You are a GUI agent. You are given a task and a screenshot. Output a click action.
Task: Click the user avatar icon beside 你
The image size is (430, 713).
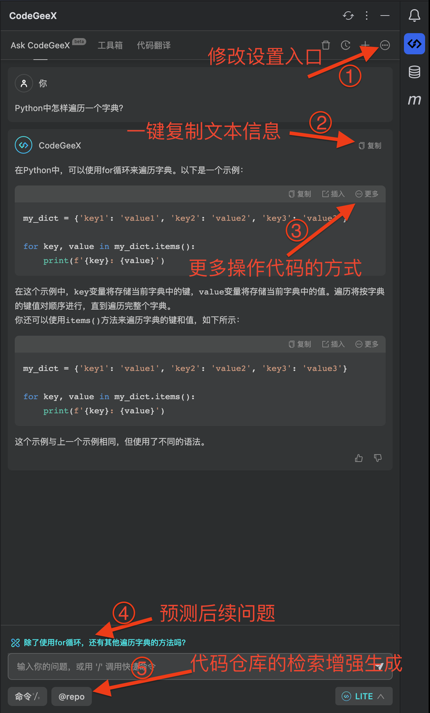click(23, 83)
